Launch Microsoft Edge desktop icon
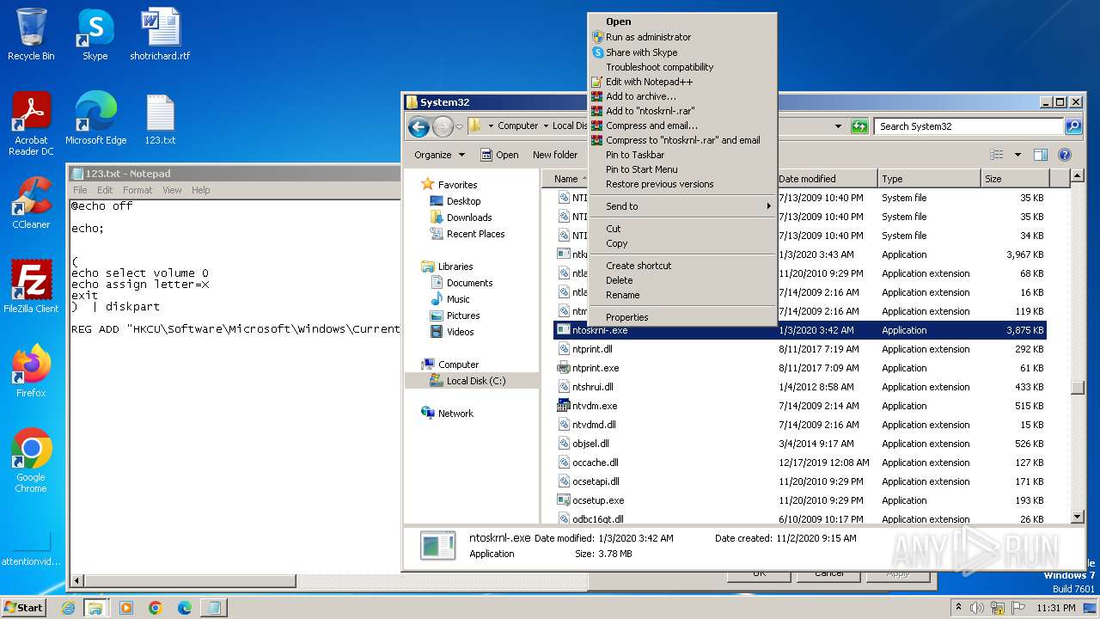The height and width of the screenshot is (619, 1100). pyautogui.click(x=95, y=119)
